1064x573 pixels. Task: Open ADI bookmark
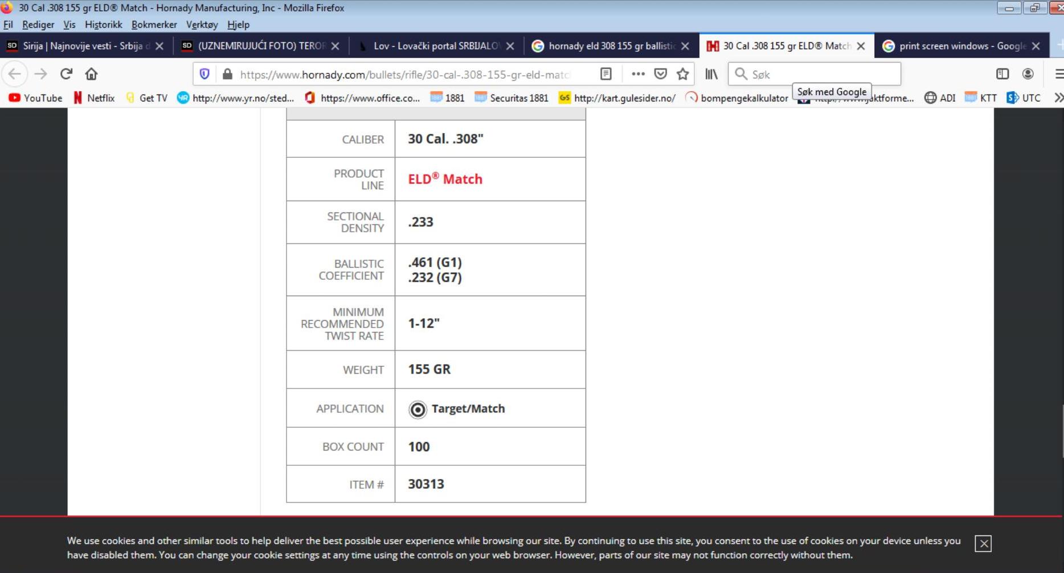tap(940, 98)
